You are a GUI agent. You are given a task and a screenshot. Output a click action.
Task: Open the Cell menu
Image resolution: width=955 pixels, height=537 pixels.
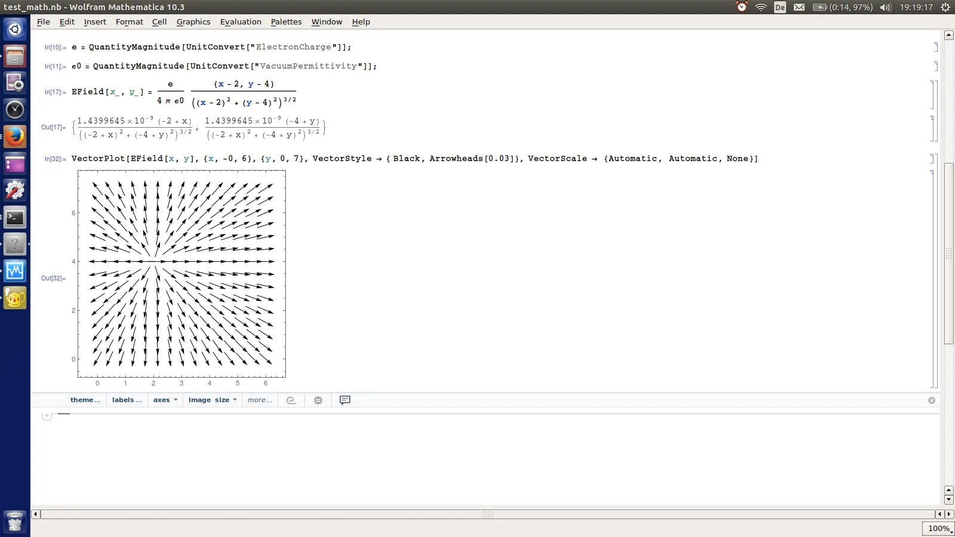[159, 21]
